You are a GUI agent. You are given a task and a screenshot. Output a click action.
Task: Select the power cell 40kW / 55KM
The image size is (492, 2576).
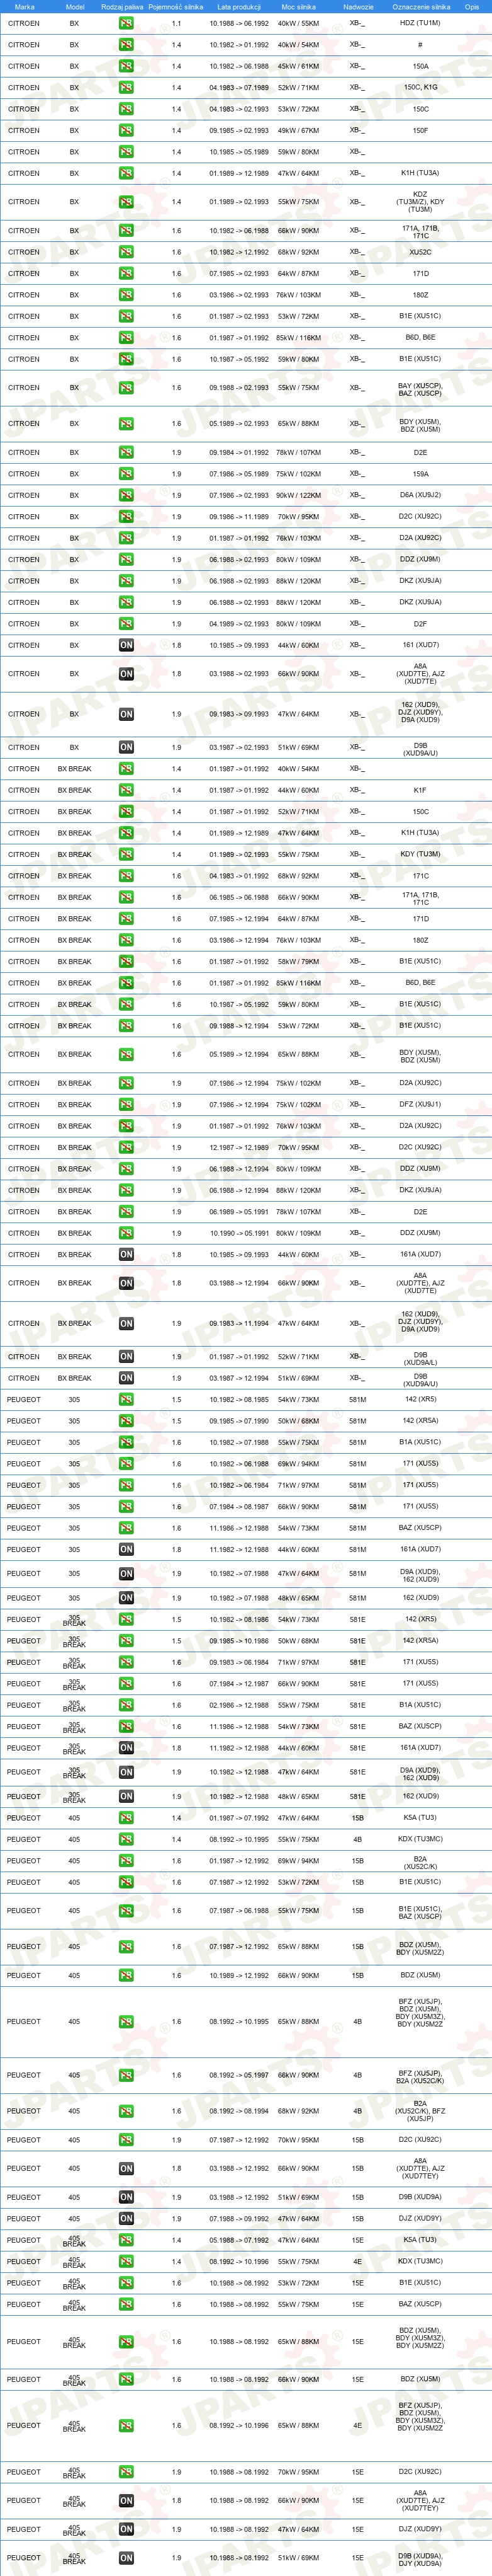(298, 23)
